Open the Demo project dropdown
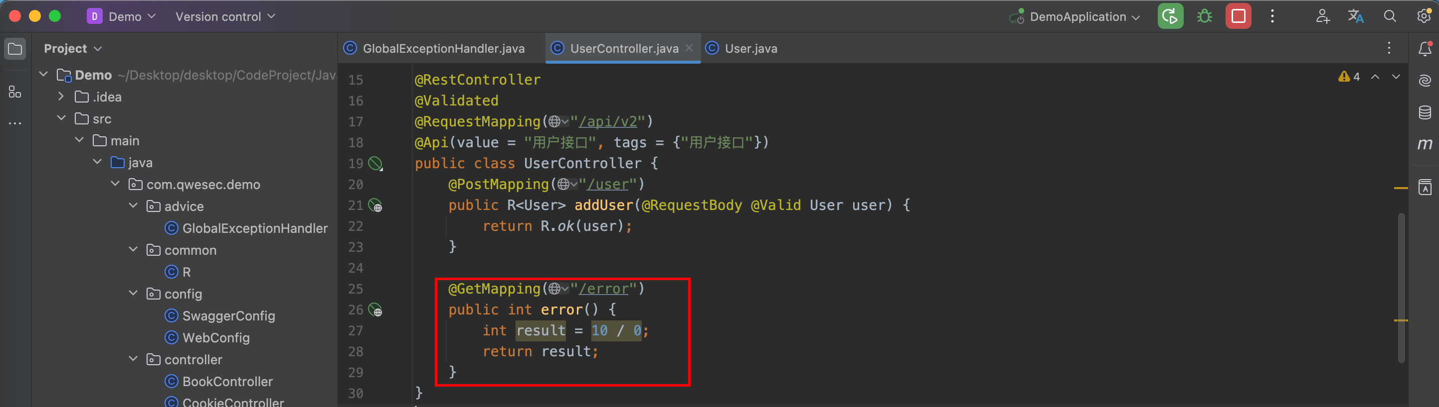This screenshot has width=1439, height=407. pos(121,17)
